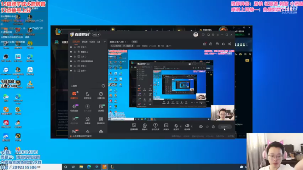Click the share icon above preview
Viewport: 303px width, 170px height.
pyautogui.click(x=230, y=44)
